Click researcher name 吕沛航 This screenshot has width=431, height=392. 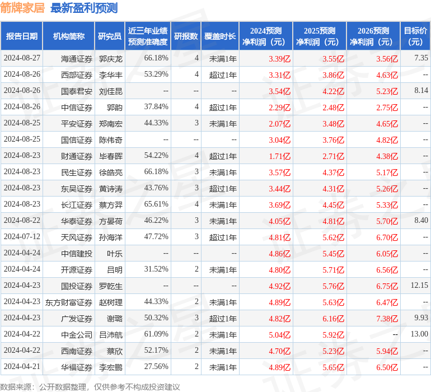[x=111, y=335]
